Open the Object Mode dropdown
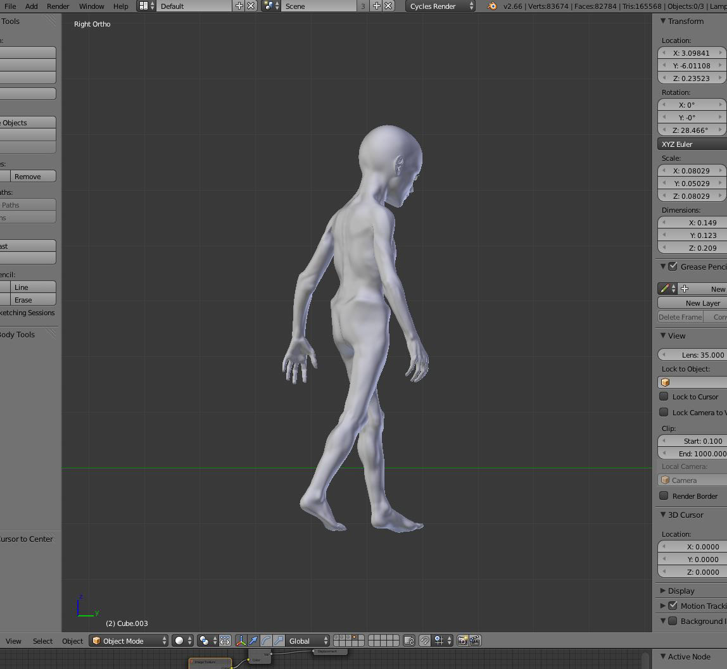727x669 pixels. coord(129,641)
